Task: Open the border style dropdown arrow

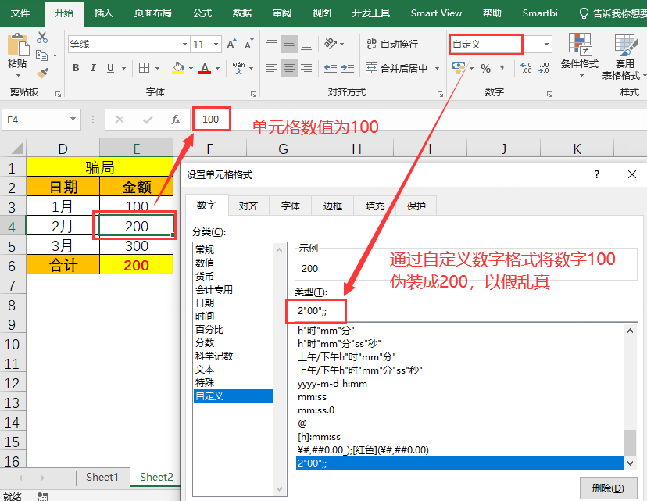Action: (156, 68)
